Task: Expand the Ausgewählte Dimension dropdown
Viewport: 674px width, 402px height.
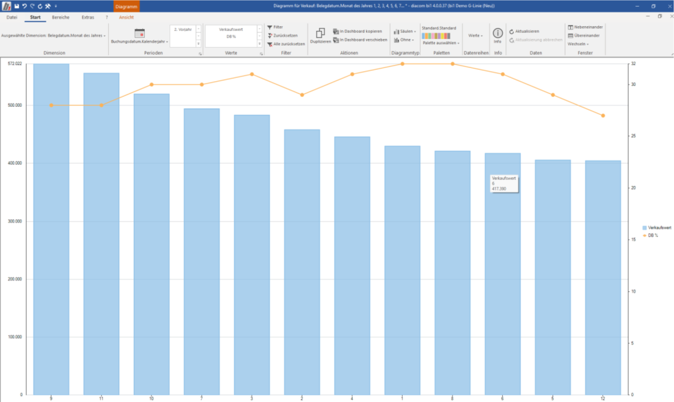Action: [x=53, y=35]
